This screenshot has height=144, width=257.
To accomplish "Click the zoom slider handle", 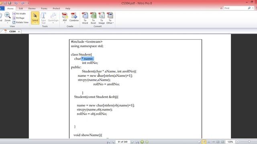I will (x=249, y=142).
